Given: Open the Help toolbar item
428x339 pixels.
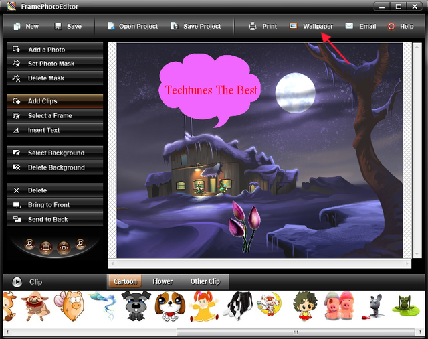Looking at the screenshot, I should 400,27.
